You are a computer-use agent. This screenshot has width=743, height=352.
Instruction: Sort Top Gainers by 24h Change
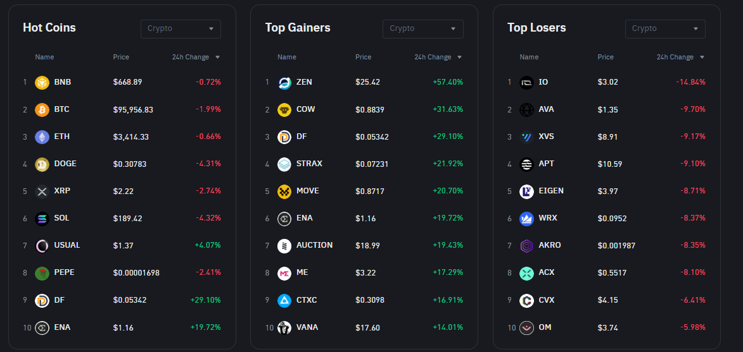click(x=438, y=57)
